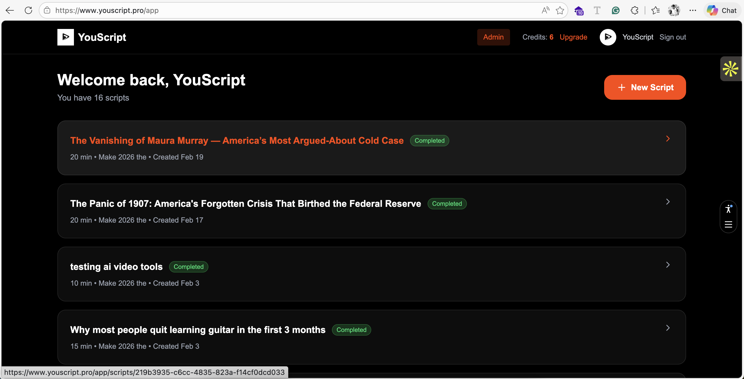This screenshot has height=379, width=744.
Task: Click the YouScript profile avatar icon
Action: coord(608,37)
